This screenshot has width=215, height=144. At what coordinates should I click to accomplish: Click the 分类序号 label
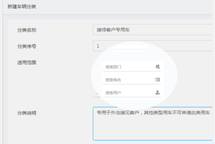[27, 46]
